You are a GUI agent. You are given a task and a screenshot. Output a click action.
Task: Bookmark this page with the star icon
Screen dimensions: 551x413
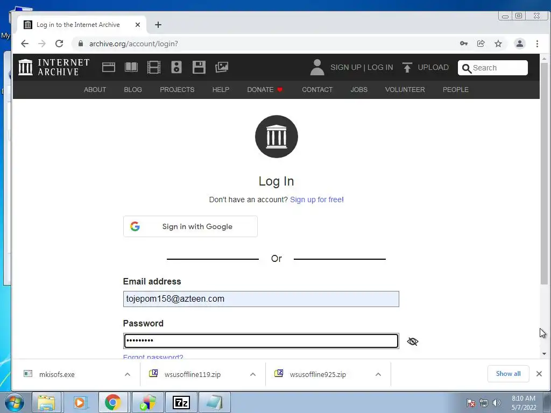(x=498, y=44)
